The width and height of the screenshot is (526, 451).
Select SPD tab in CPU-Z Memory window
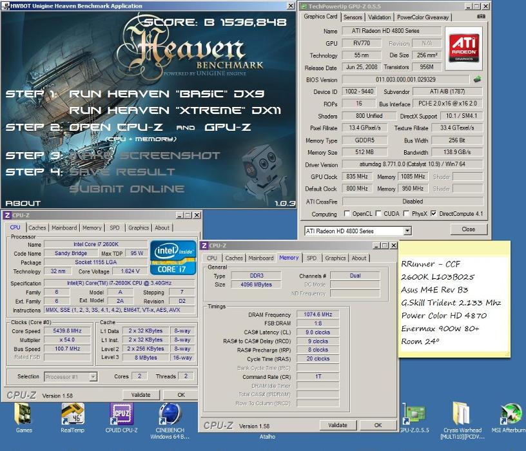coord(311,258)
